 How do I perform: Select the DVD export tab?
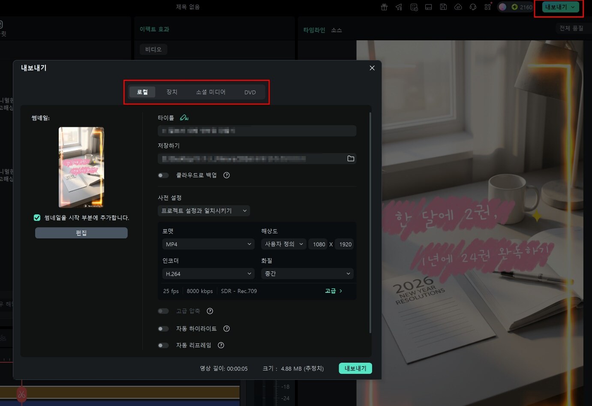(250, 92)
